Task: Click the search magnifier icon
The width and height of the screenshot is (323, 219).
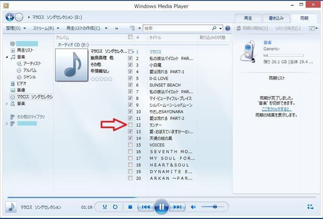Action: pyautogui.click(x=214, y=28)
